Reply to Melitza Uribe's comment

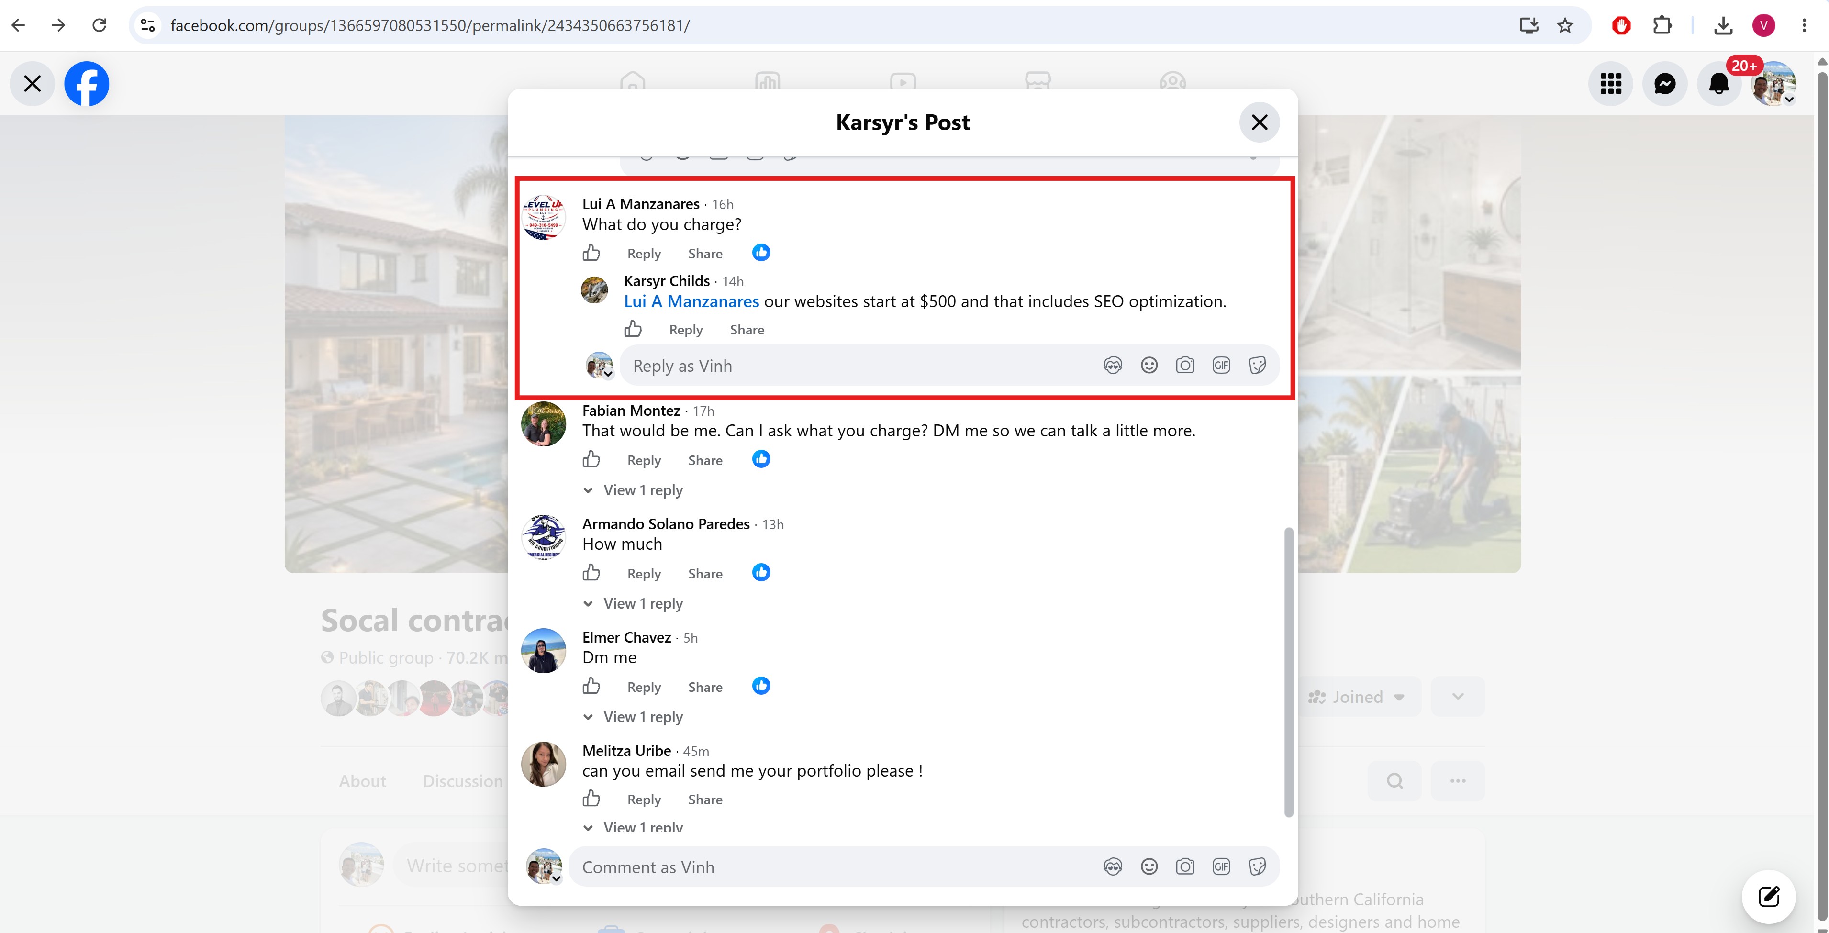click(644, 800)
